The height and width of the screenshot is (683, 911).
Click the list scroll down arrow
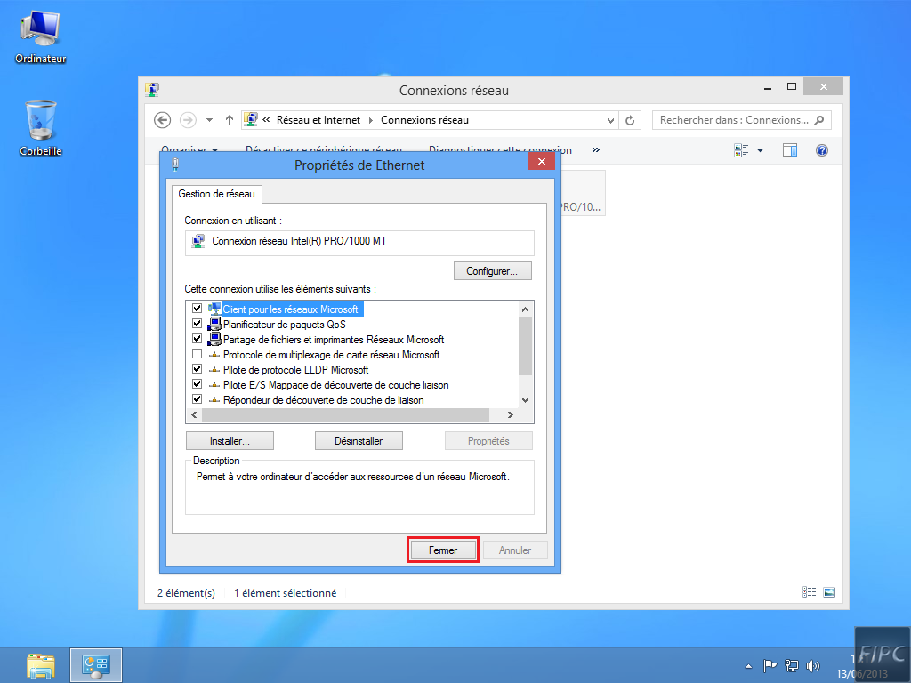point(525,399)
